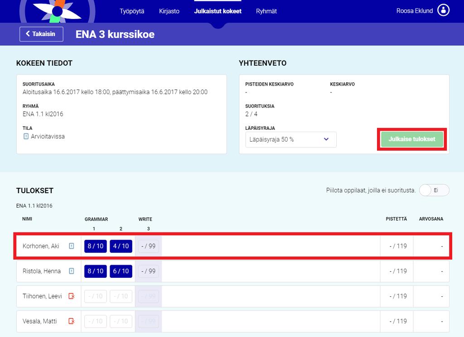The height and width of the screenshot is (337, 464).
Task: Select the Korhonen, Aki student name
Action: point(41,246)
